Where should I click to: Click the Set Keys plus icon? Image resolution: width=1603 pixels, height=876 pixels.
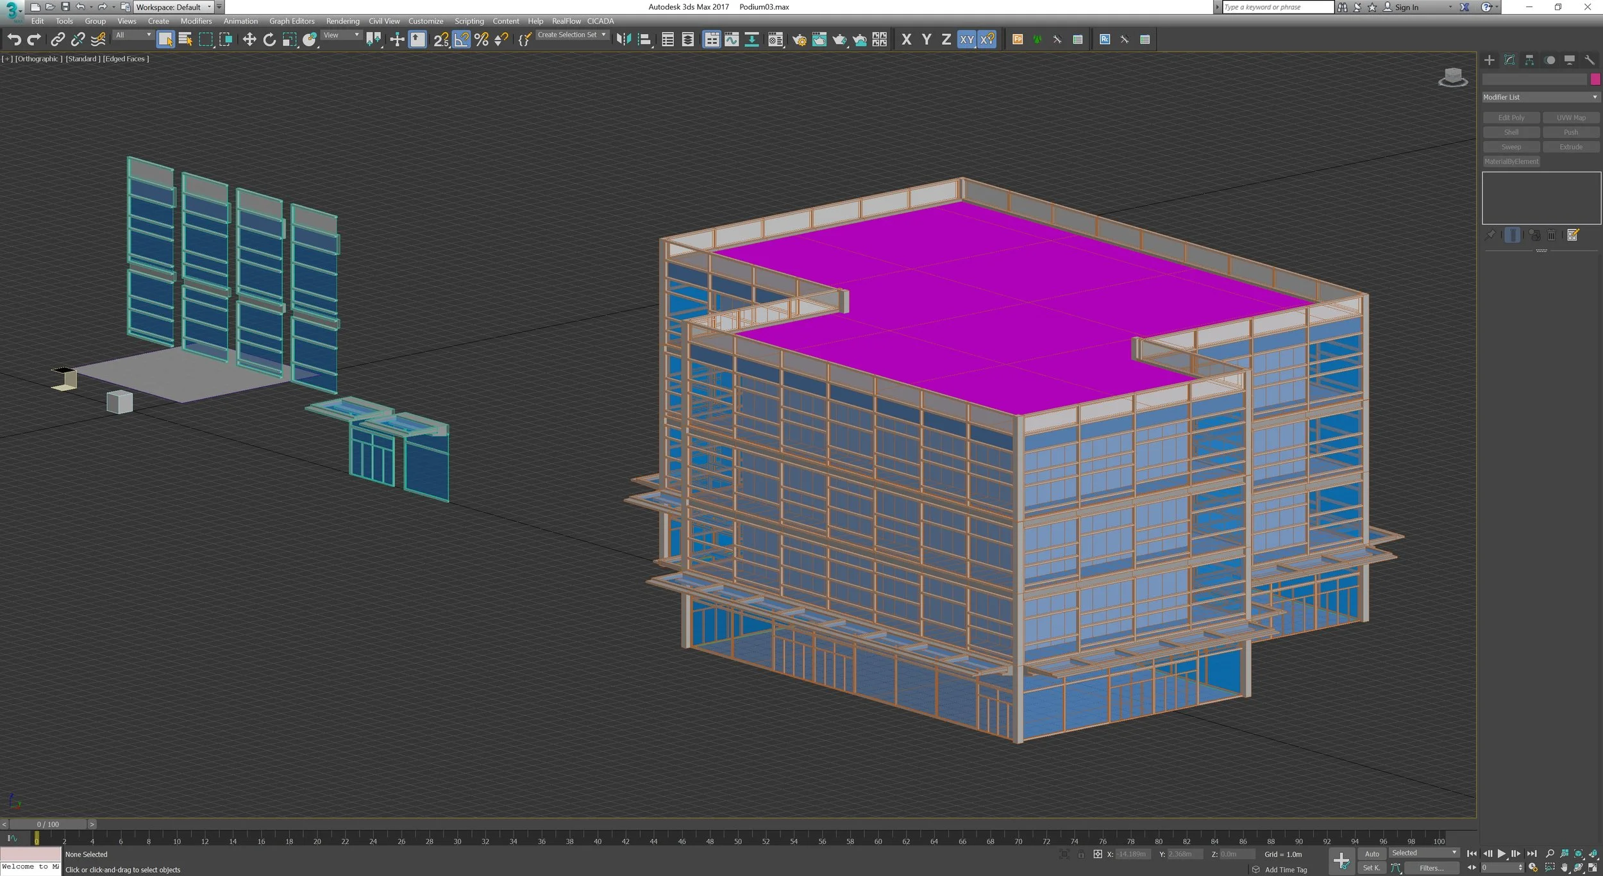tap(1341, 861)
